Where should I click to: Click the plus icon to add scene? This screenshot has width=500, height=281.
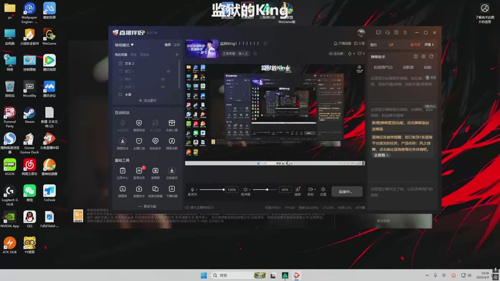(177, 54)
